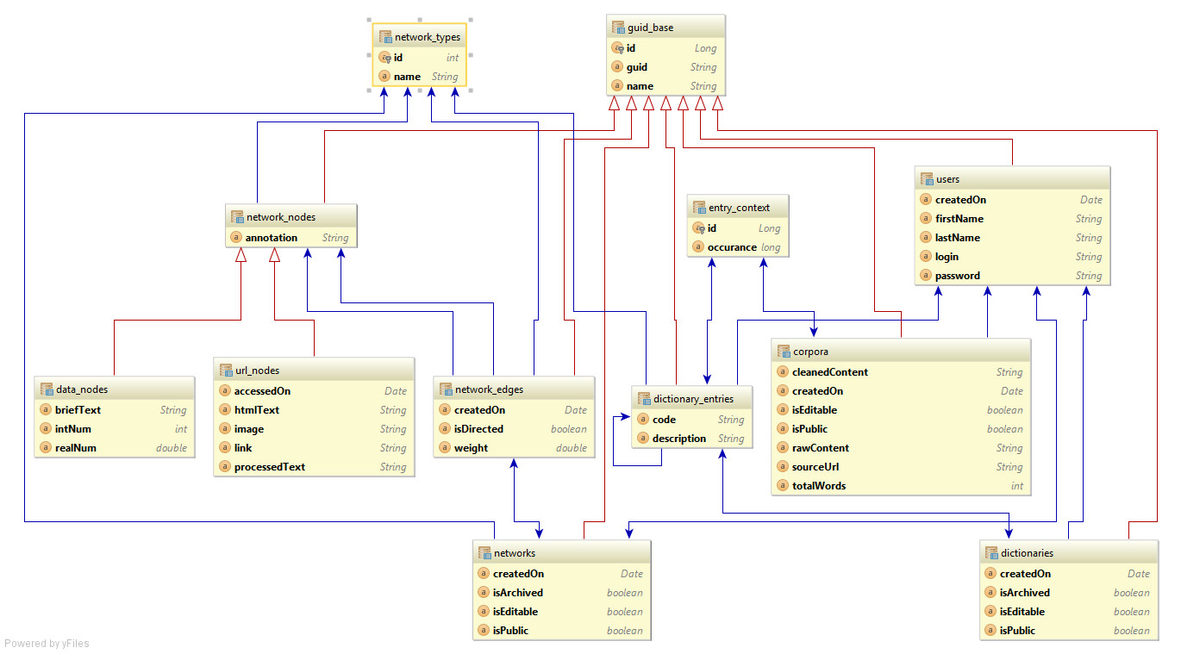Click the Powered by yFiles label
Image resolution: width=1181 pixels, height=654 pixels.
coord(47,644)
